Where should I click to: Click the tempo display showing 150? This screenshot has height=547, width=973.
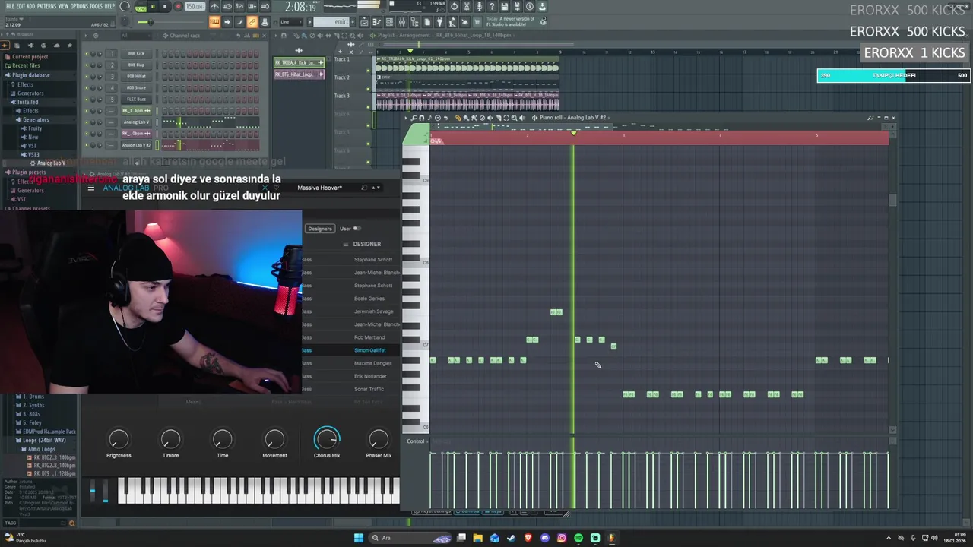click(195, 7)
